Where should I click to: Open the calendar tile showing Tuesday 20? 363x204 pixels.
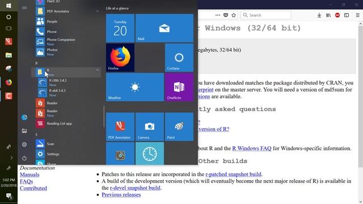point(120,28)
